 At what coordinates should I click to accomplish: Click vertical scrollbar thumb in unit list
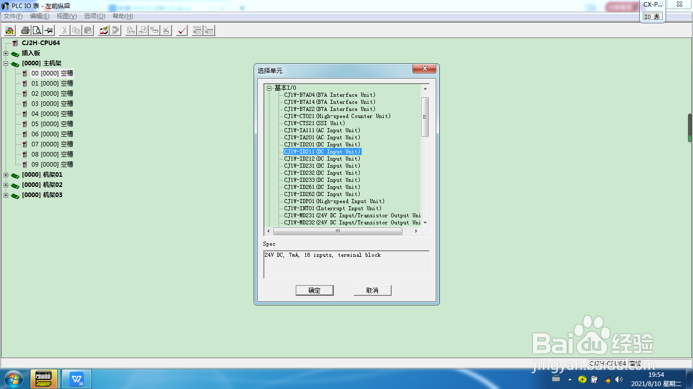tap(425, 116)
